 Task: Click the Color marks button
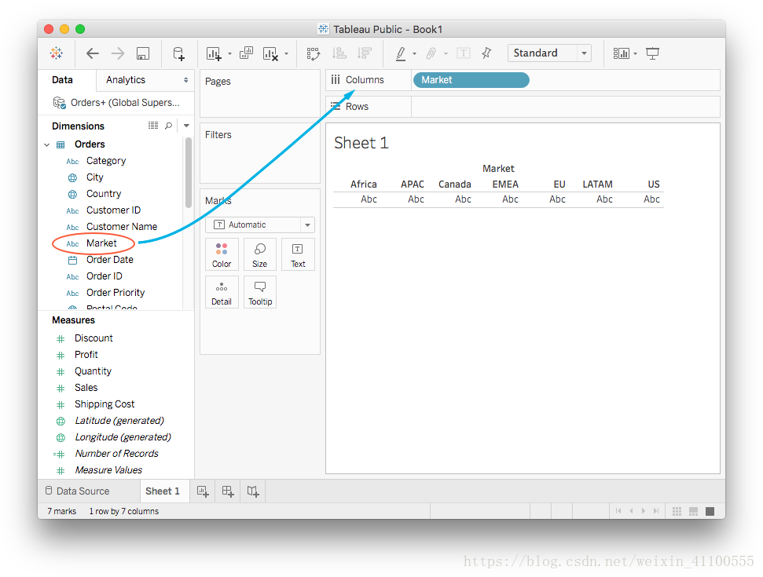[x=222, y=254]
